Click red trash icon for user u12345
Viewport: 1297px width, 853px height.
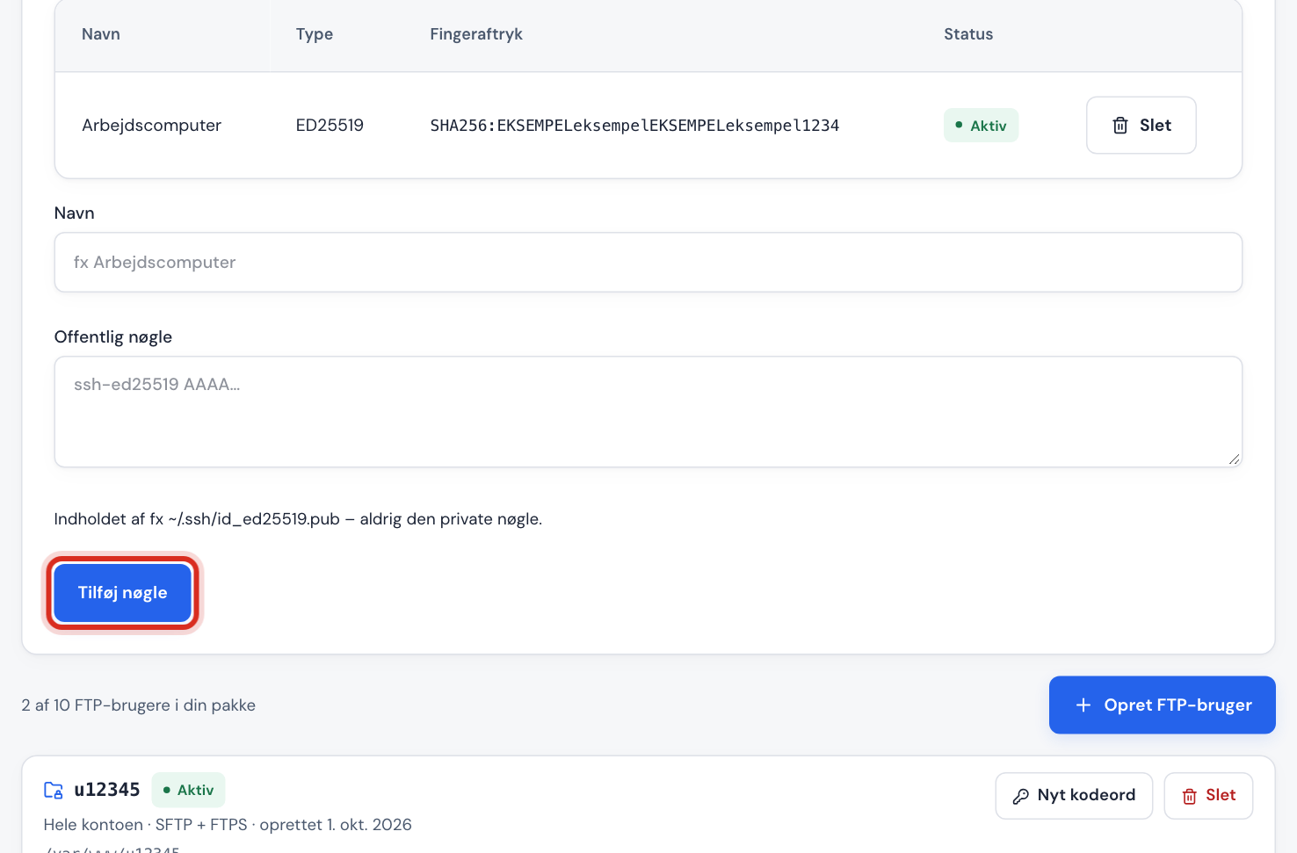point(1190,796)
